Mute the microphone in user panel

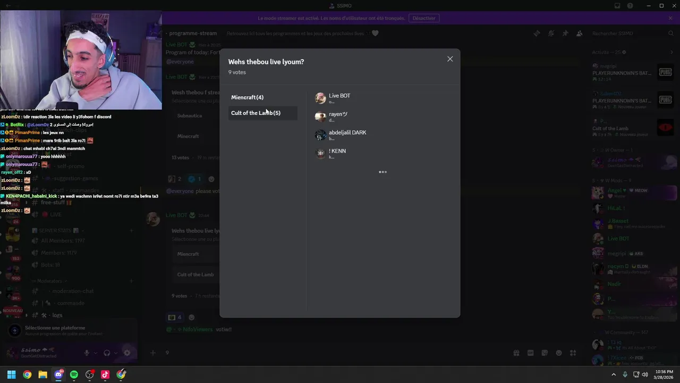pos(87,353)
